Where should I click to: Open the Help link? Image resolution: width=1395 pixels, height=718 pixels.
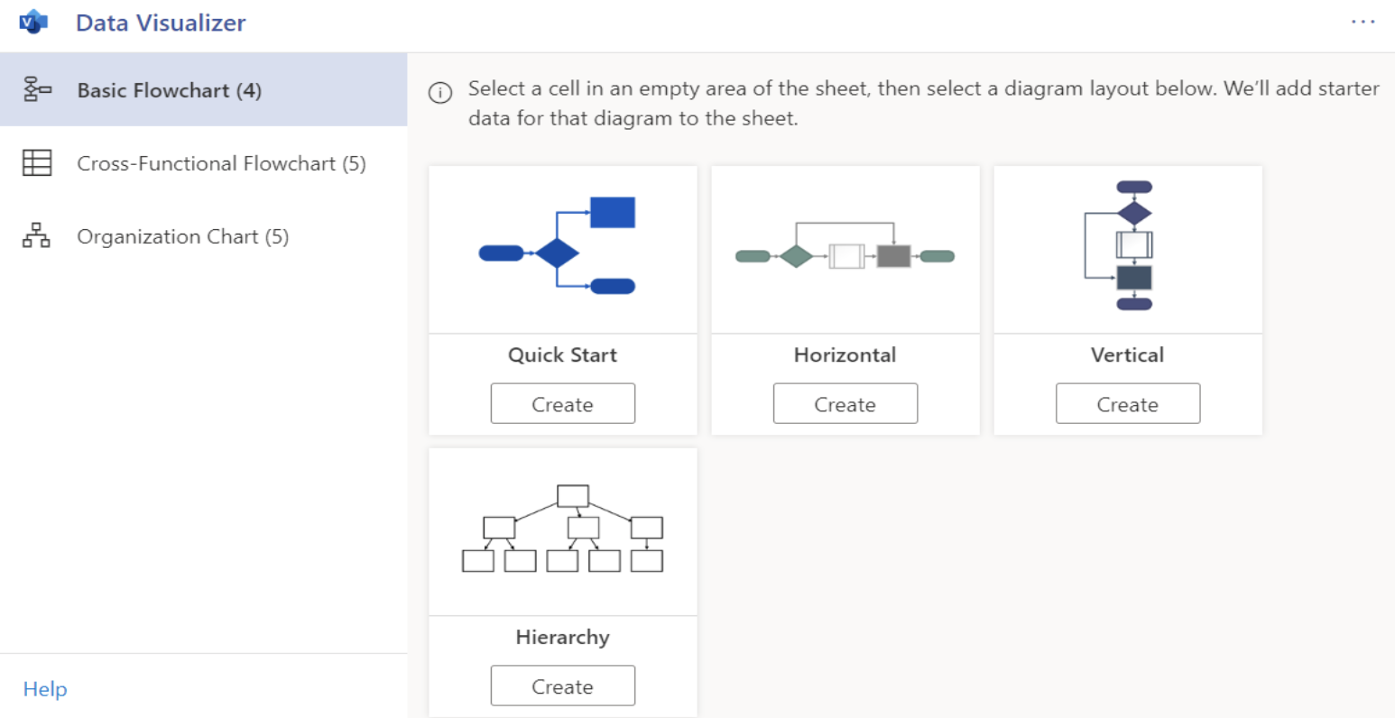point(45,689)
